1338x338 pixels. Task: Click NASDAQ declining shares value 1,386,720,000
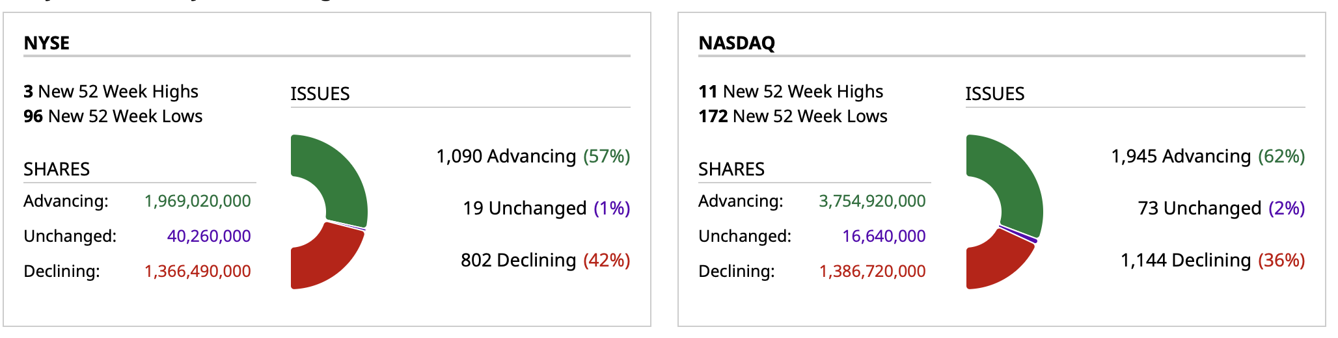click(x=872, y=271)
